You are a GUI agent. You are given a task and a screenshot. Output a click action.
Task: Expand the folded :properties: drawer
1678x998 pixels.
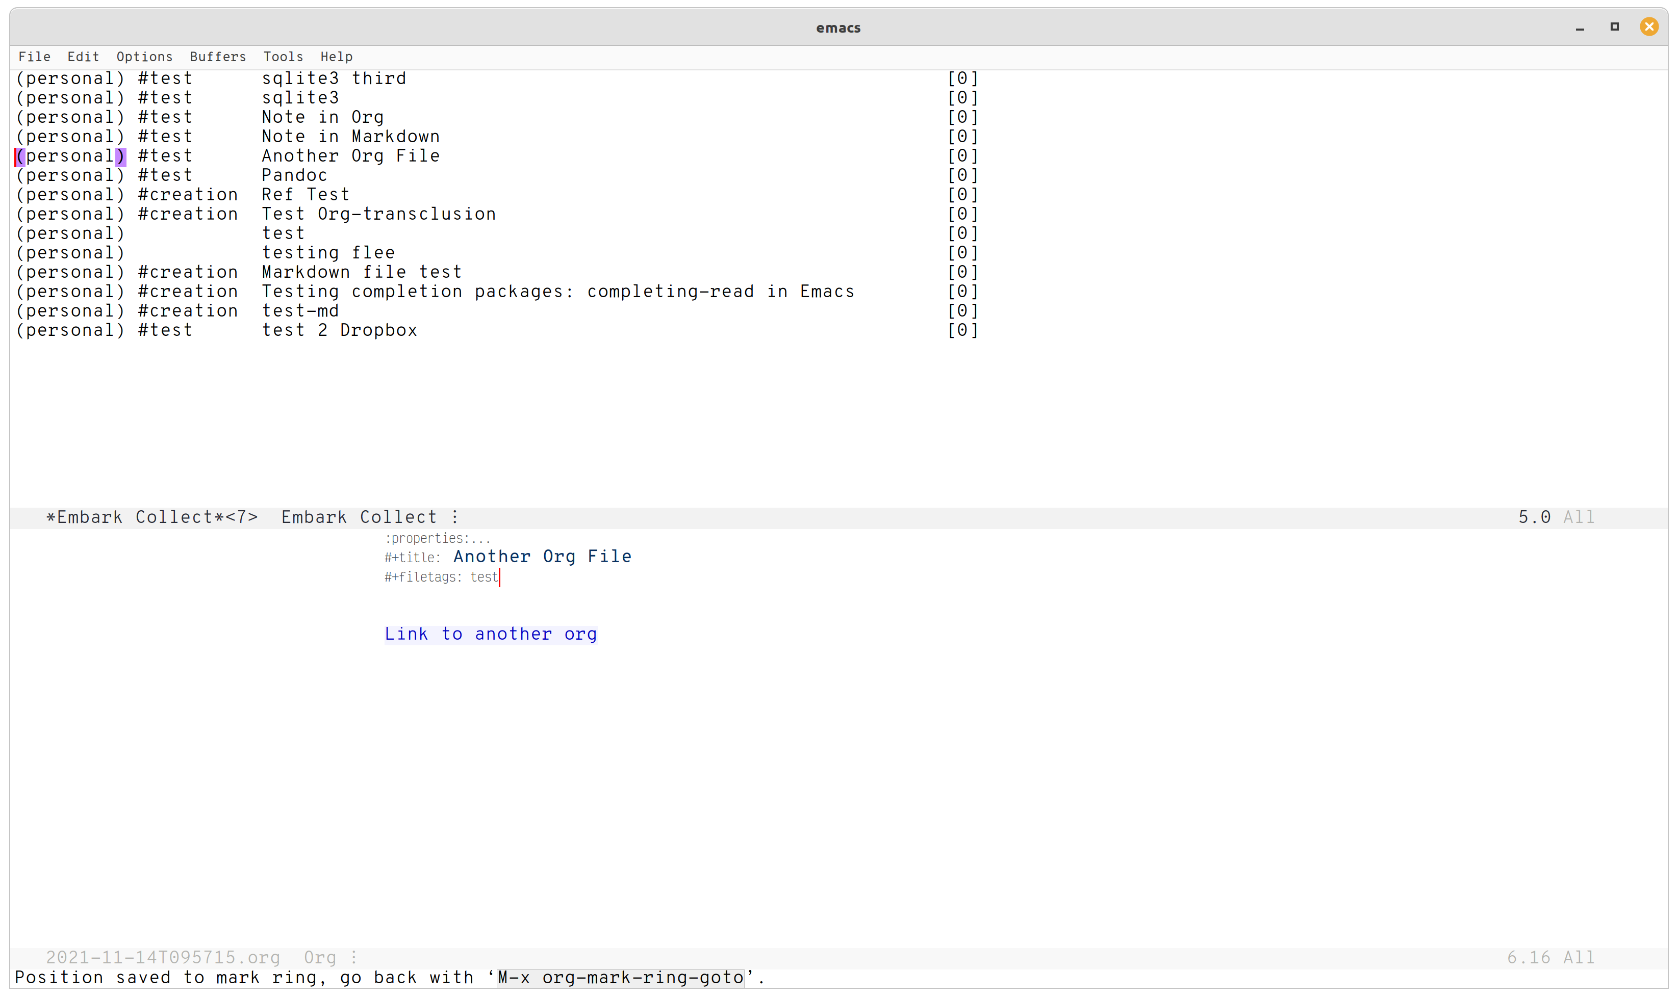click(x=437, y=539)
